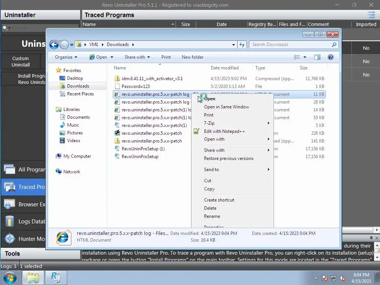Image resolution: width=380 pixels, height=285 pixels.
Task: Click VM1 in the address breadcrumb
Action: point(94,45)
